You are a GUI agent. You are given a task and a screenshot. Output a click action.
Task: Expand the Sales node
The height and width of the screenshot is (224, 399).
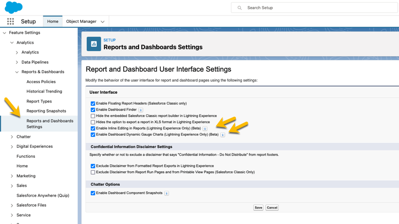pyautogui.click(x=11, y=186)
